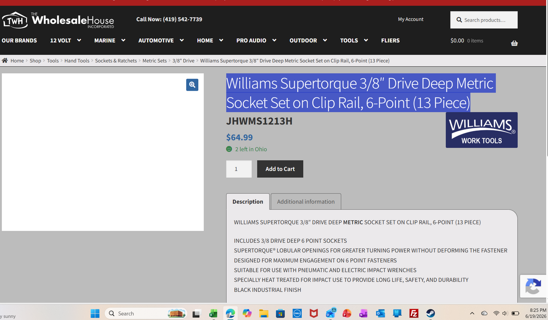Click the Add to Cart button
Screen dimensions: 548x320
(280, 169)
